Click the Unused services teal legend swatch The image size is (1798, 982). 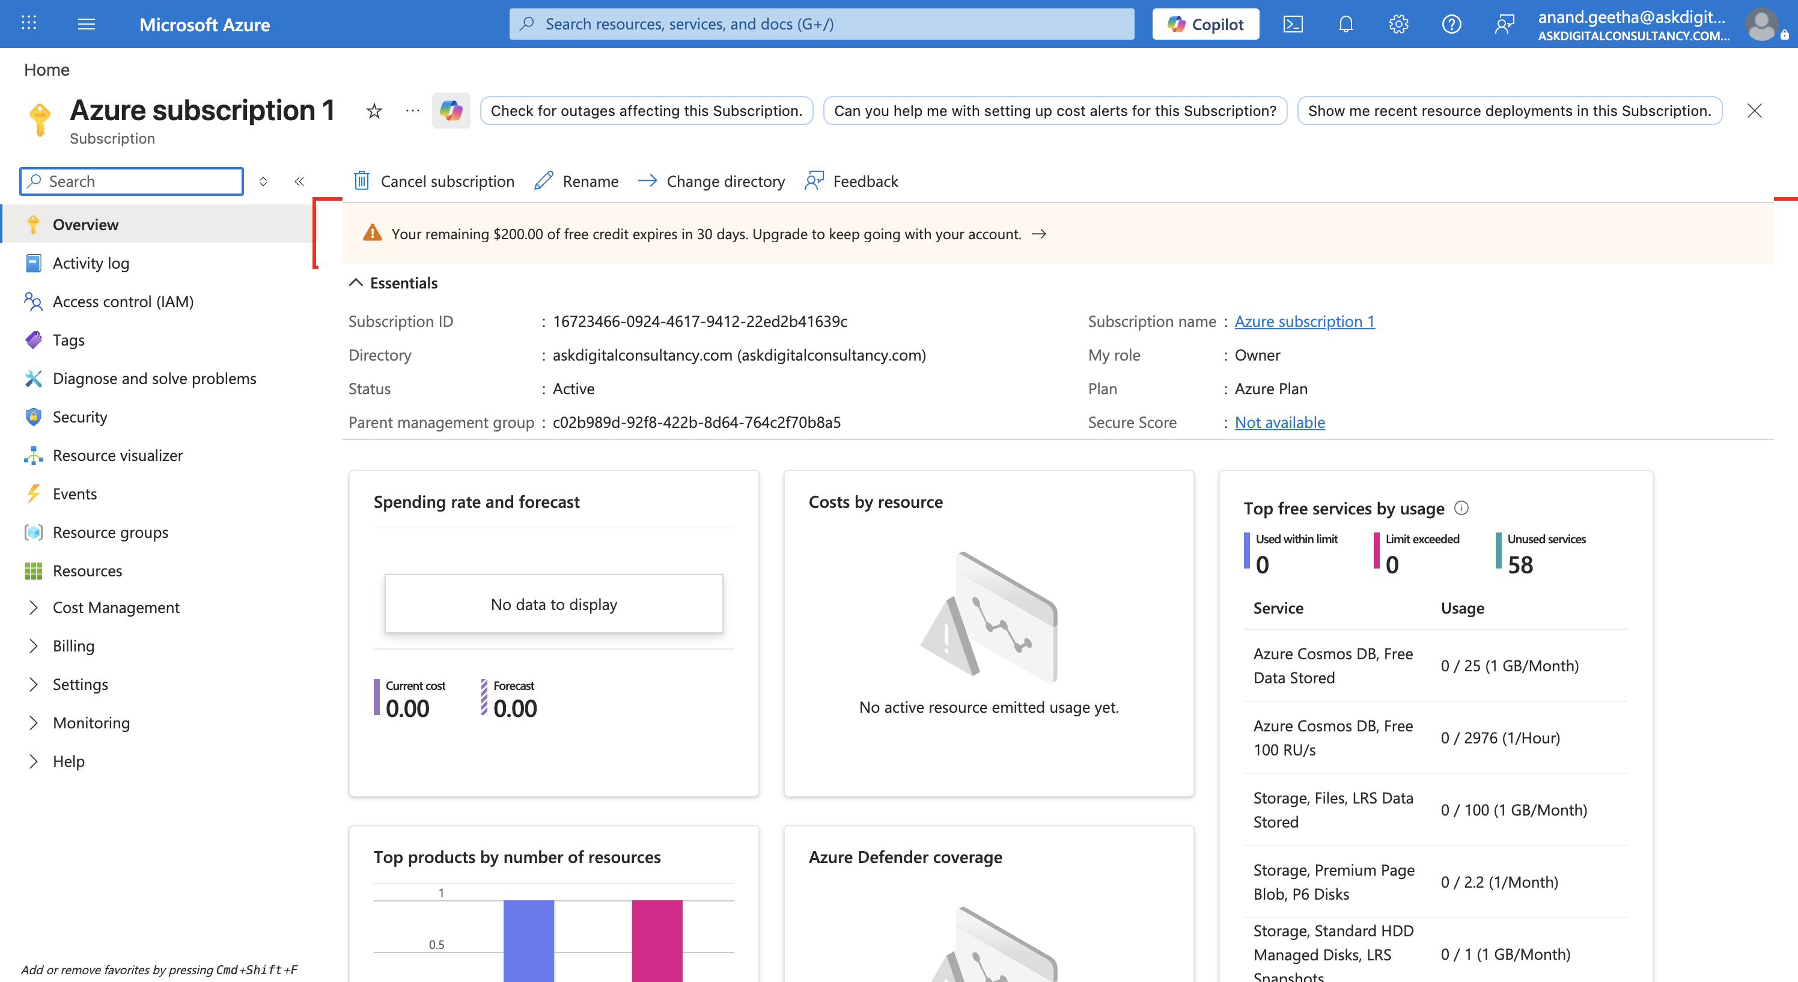[x=1499, y=550]
